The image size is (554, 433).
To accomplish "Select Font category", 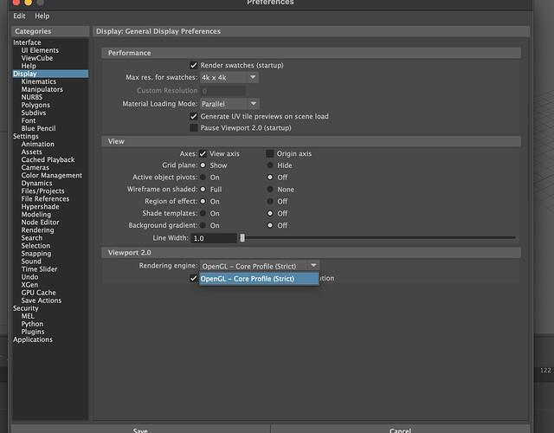I will 29,120.
